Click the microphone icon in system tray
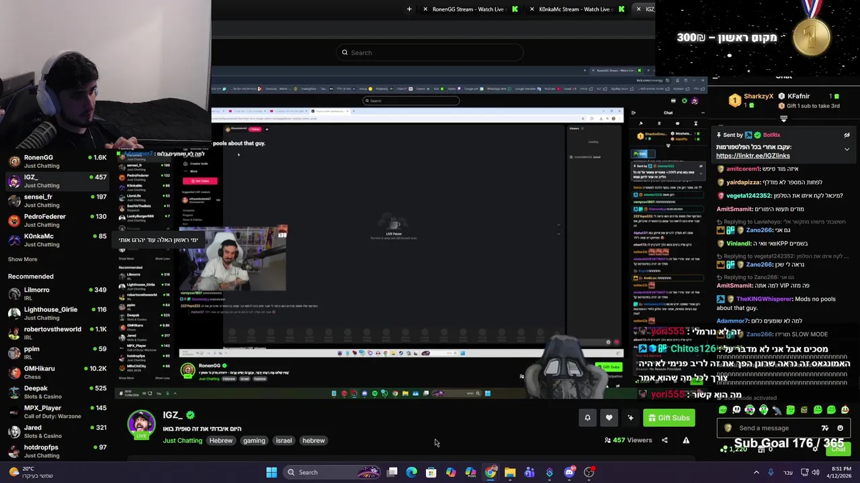Screen dimensions: 860x483 (x=771, y=472)
